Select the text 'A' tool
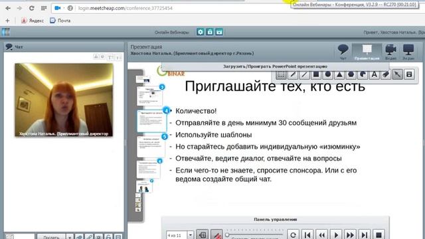The image size is (425, 239). click(x=375, y=74)
